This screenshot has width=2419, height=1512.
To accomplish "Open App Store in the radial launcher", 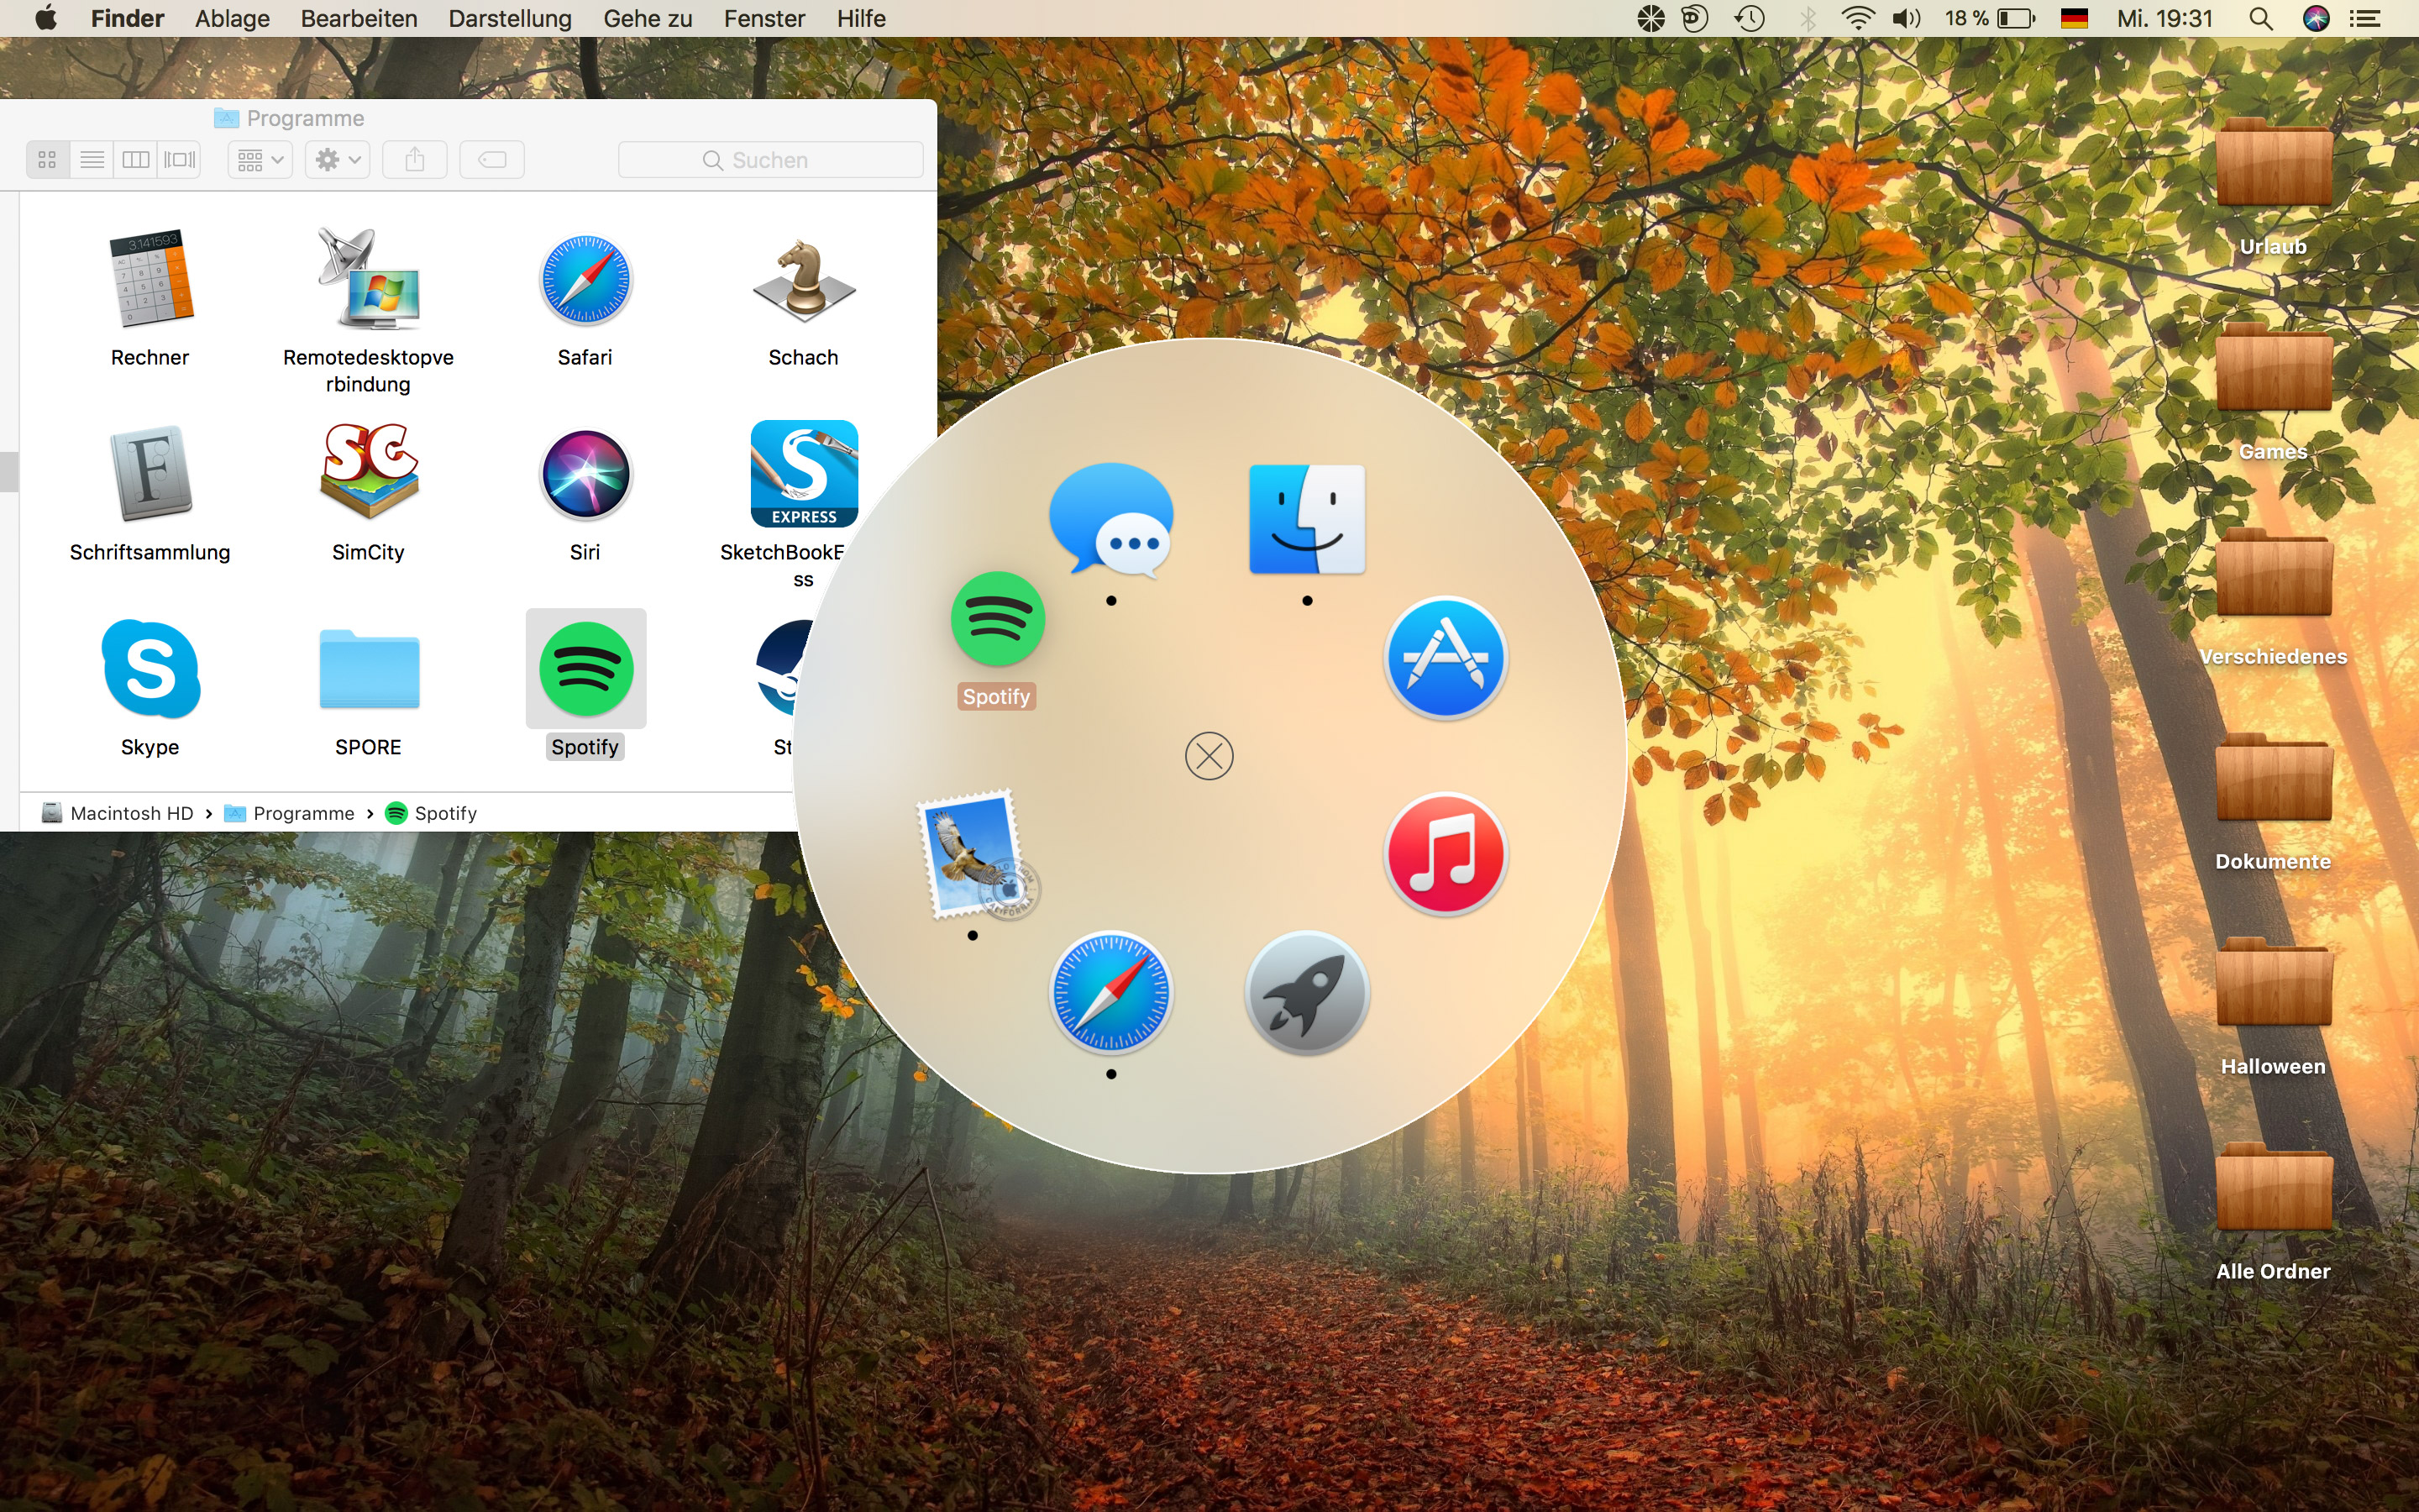I will coord(1446,659).
